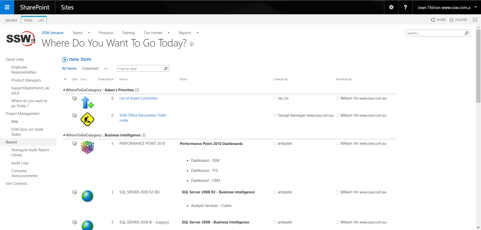Open the app launcher waffle icon
Screen dimensions: 481x230
click(7, 7)
